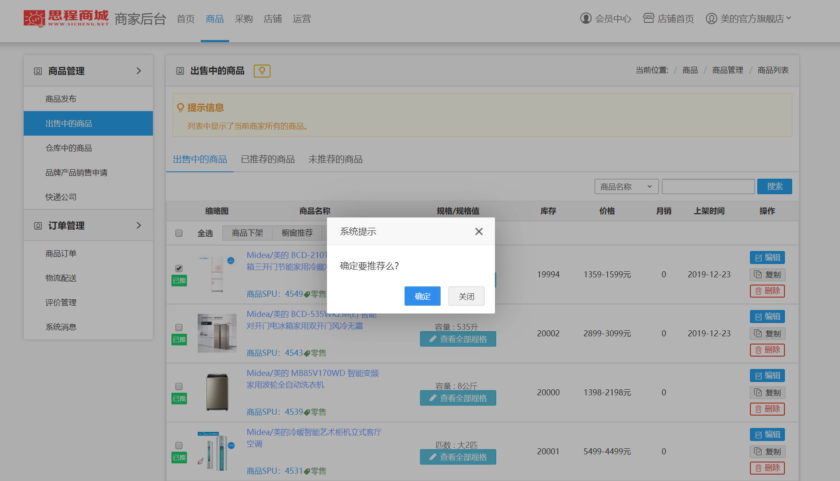Click the 商品下架 batch button
The height and width of the screenshot is (481, 840).
click(247, 233)
